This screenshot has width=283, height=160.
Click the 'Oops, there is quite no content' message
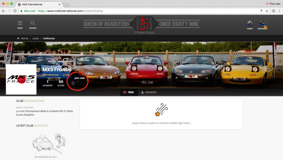[x=161, y=123]
